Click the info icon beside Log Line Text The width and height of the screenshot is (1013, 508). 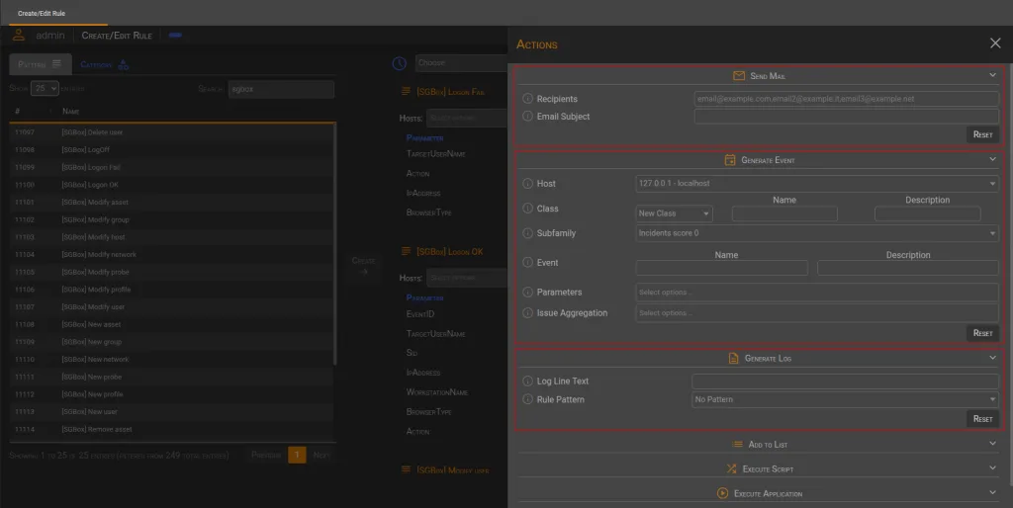[x=527, y=381]
